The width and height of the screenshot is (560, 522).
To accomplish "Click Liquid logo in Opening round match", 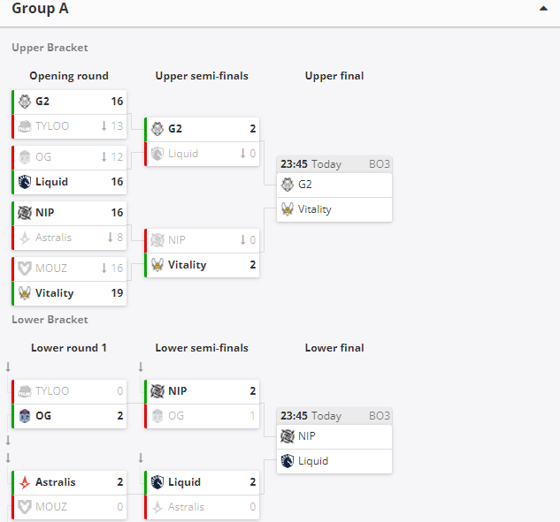I will 25,182.
